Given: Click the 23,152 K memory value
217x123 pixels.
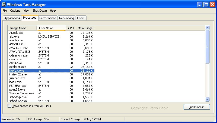Looking at the screenshot, I should tap(87, 67).
